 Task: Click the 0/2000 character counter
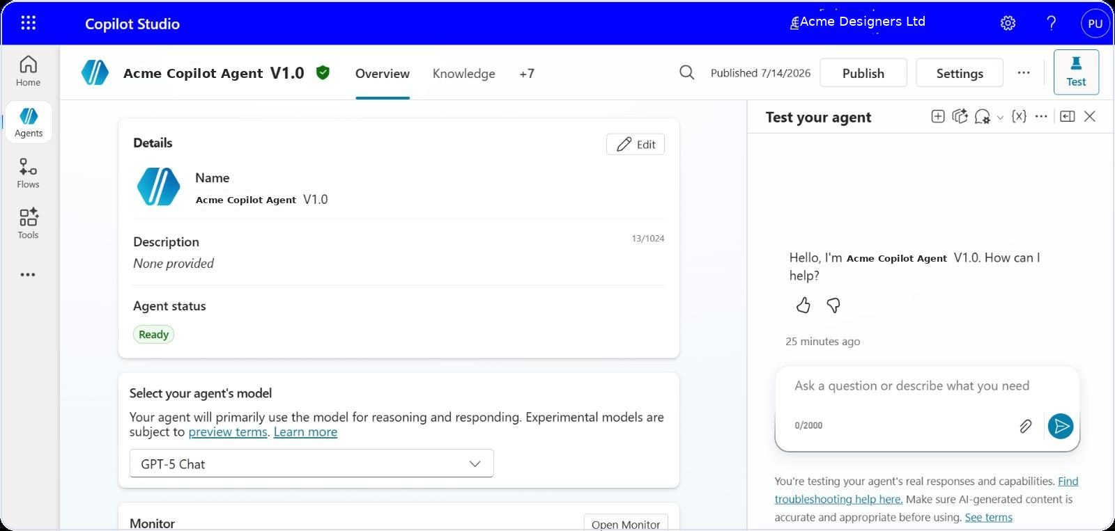pos(808,425)
